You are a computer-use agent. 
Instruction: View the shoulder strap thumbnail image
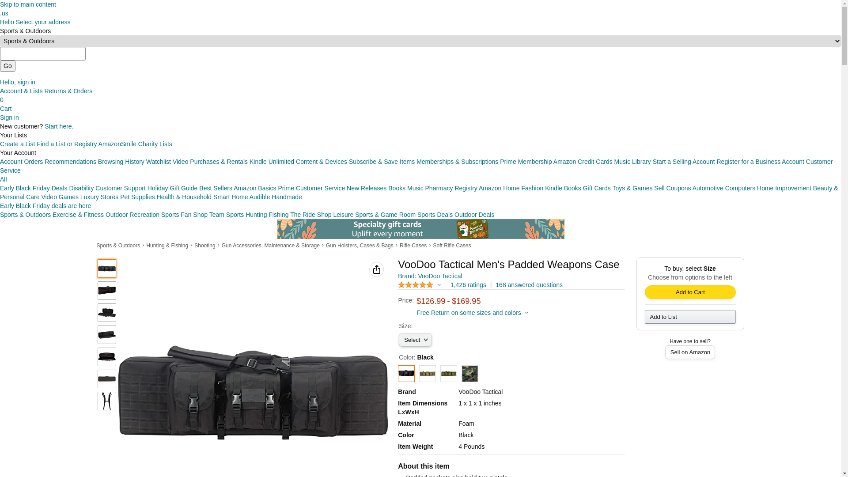coord(107,401)
